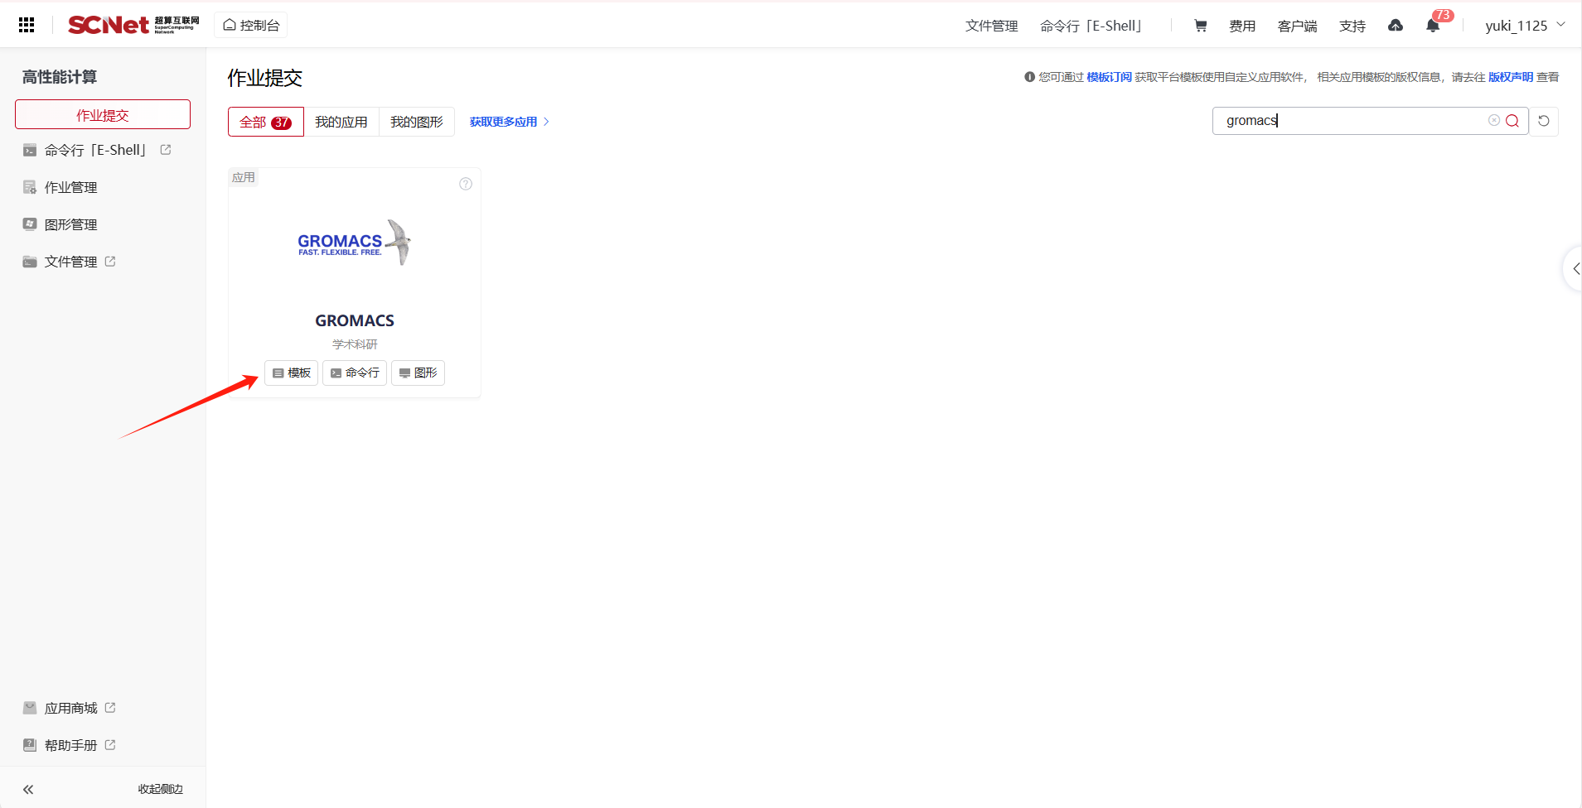Expand the right edge side panel arrow
The width and height of the screenshot is (1582, 808).
[1575, 268]
